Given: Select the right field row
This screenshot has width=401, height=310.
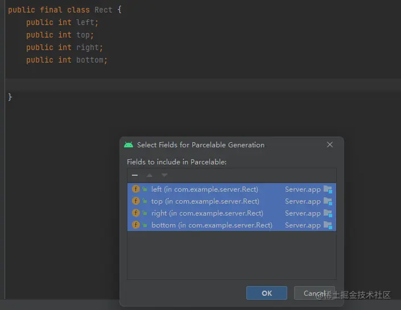Looking at the screenshot, I should [x=231, y=213].
